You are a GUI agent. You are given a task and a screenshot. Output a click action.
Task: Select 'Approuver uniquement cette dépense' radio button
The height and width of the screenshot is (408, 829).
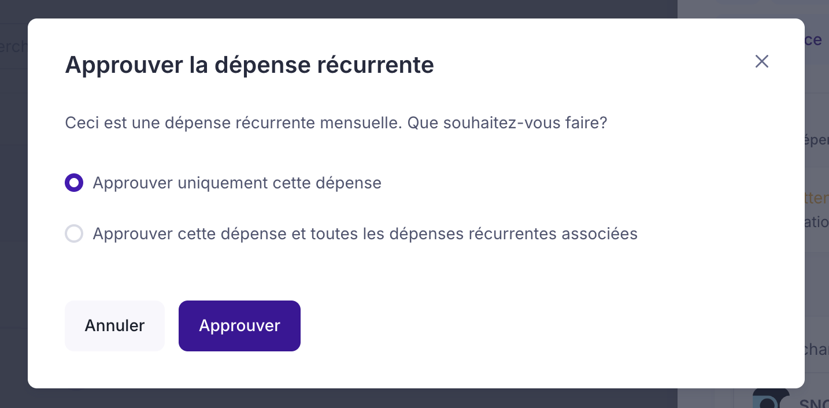point(74,183)
